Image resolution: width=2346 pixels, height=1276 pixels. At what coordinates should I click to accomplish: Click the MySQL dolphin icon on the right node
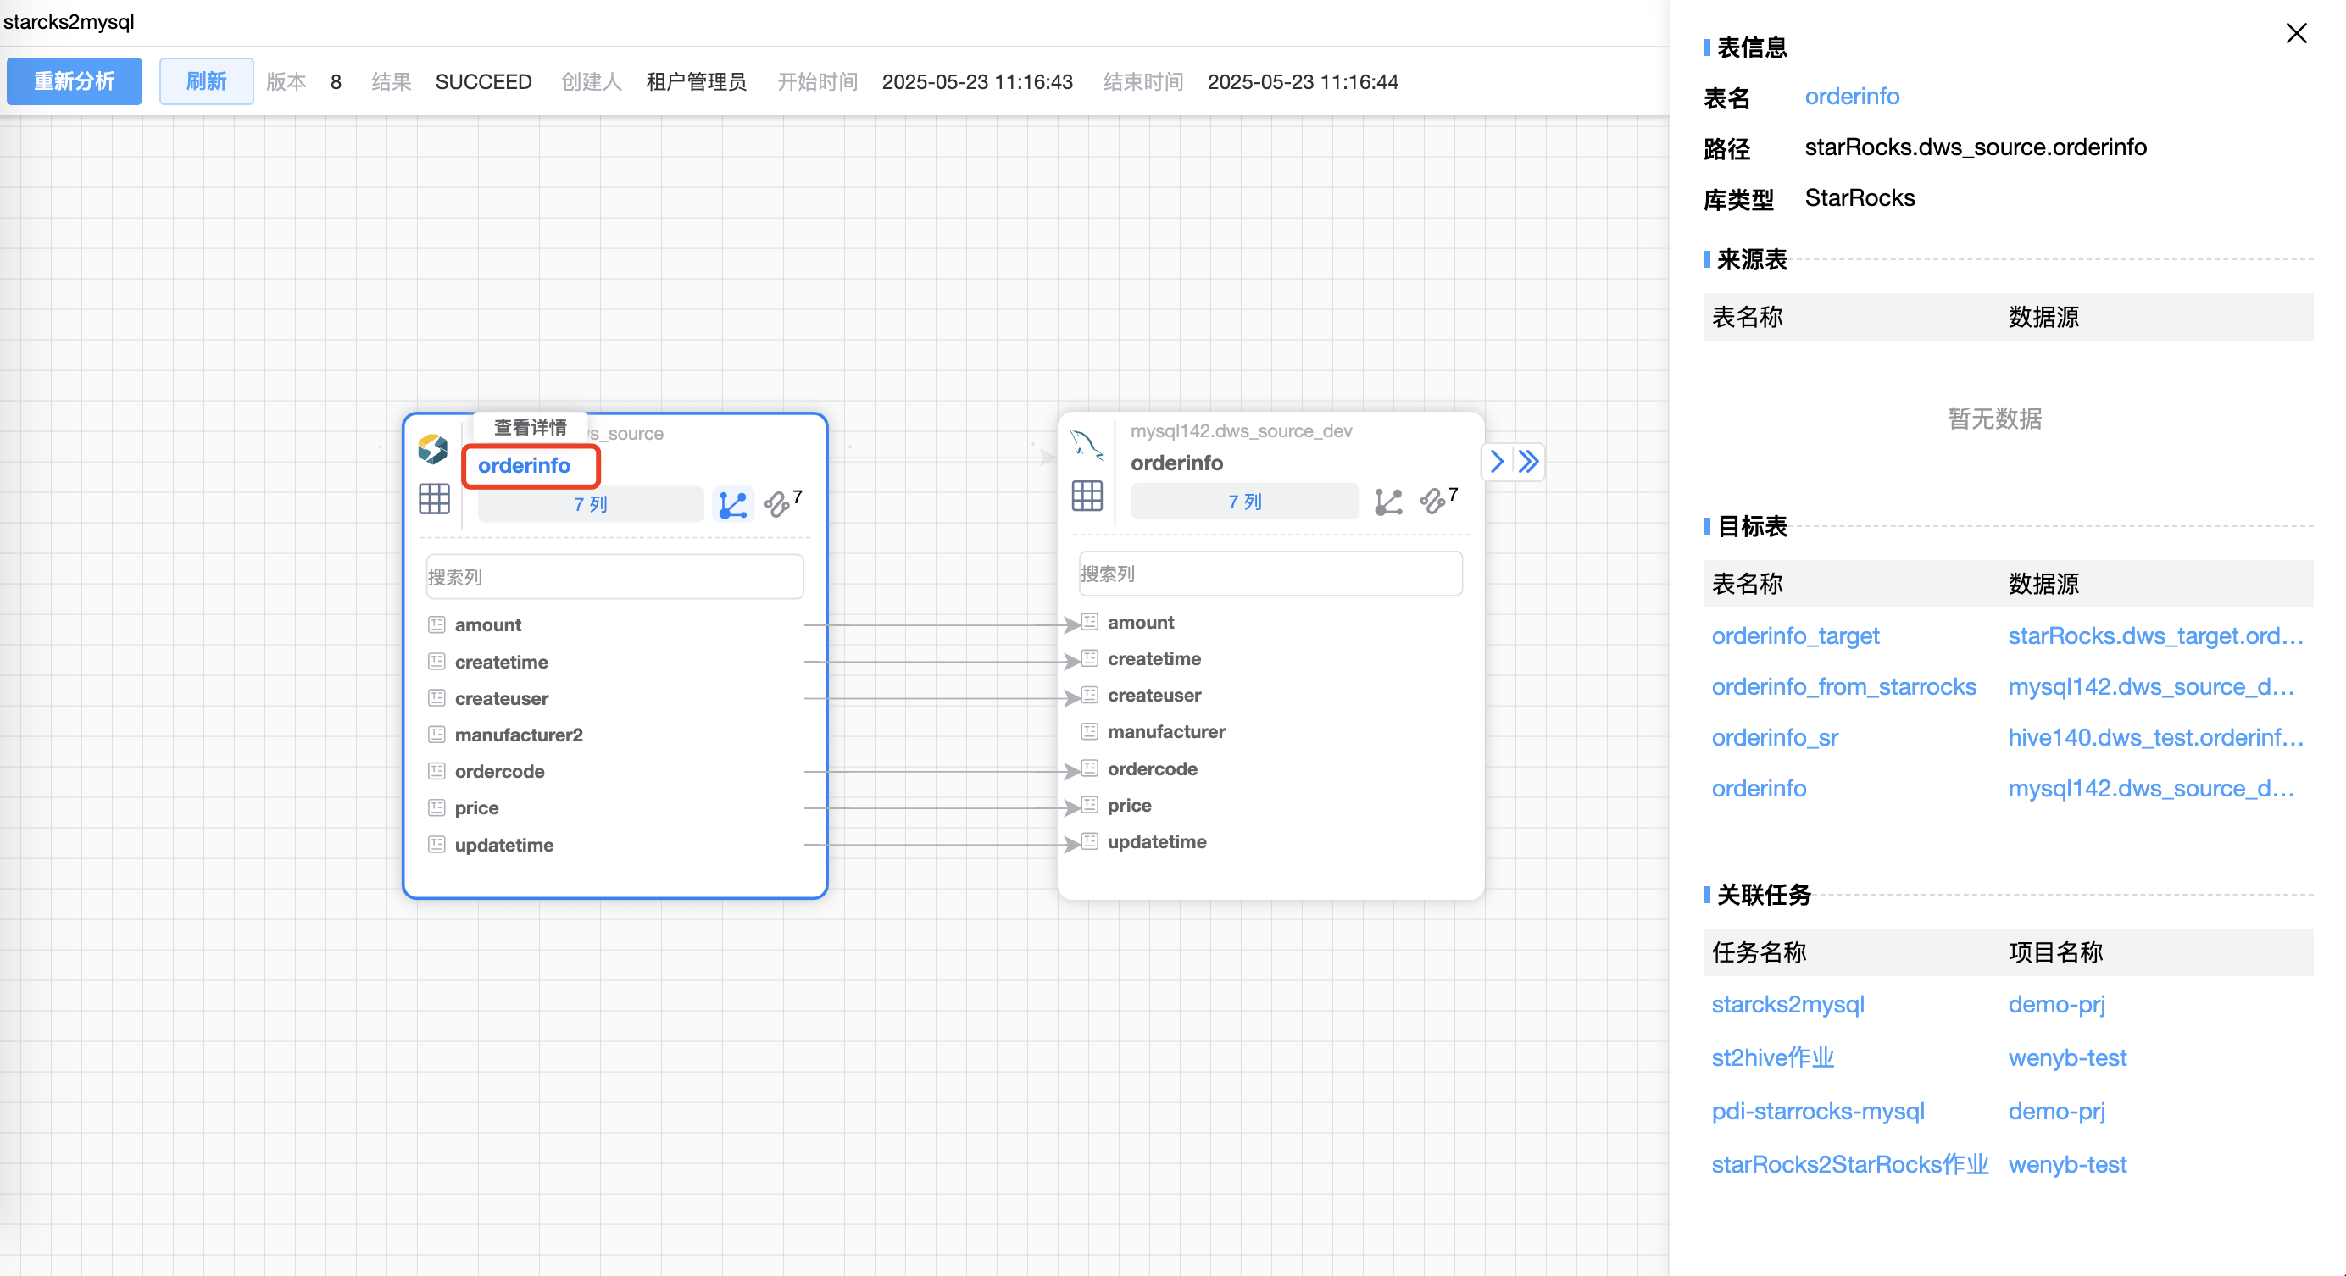pos(1086,446)
